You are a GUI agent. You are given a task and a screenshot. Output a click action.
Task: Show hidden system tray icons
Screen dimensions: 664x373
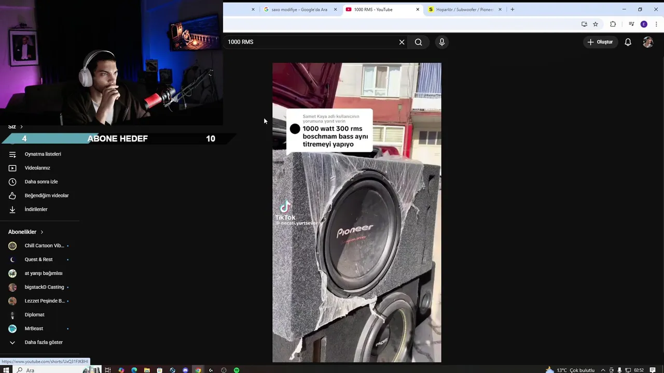(603, 370)
